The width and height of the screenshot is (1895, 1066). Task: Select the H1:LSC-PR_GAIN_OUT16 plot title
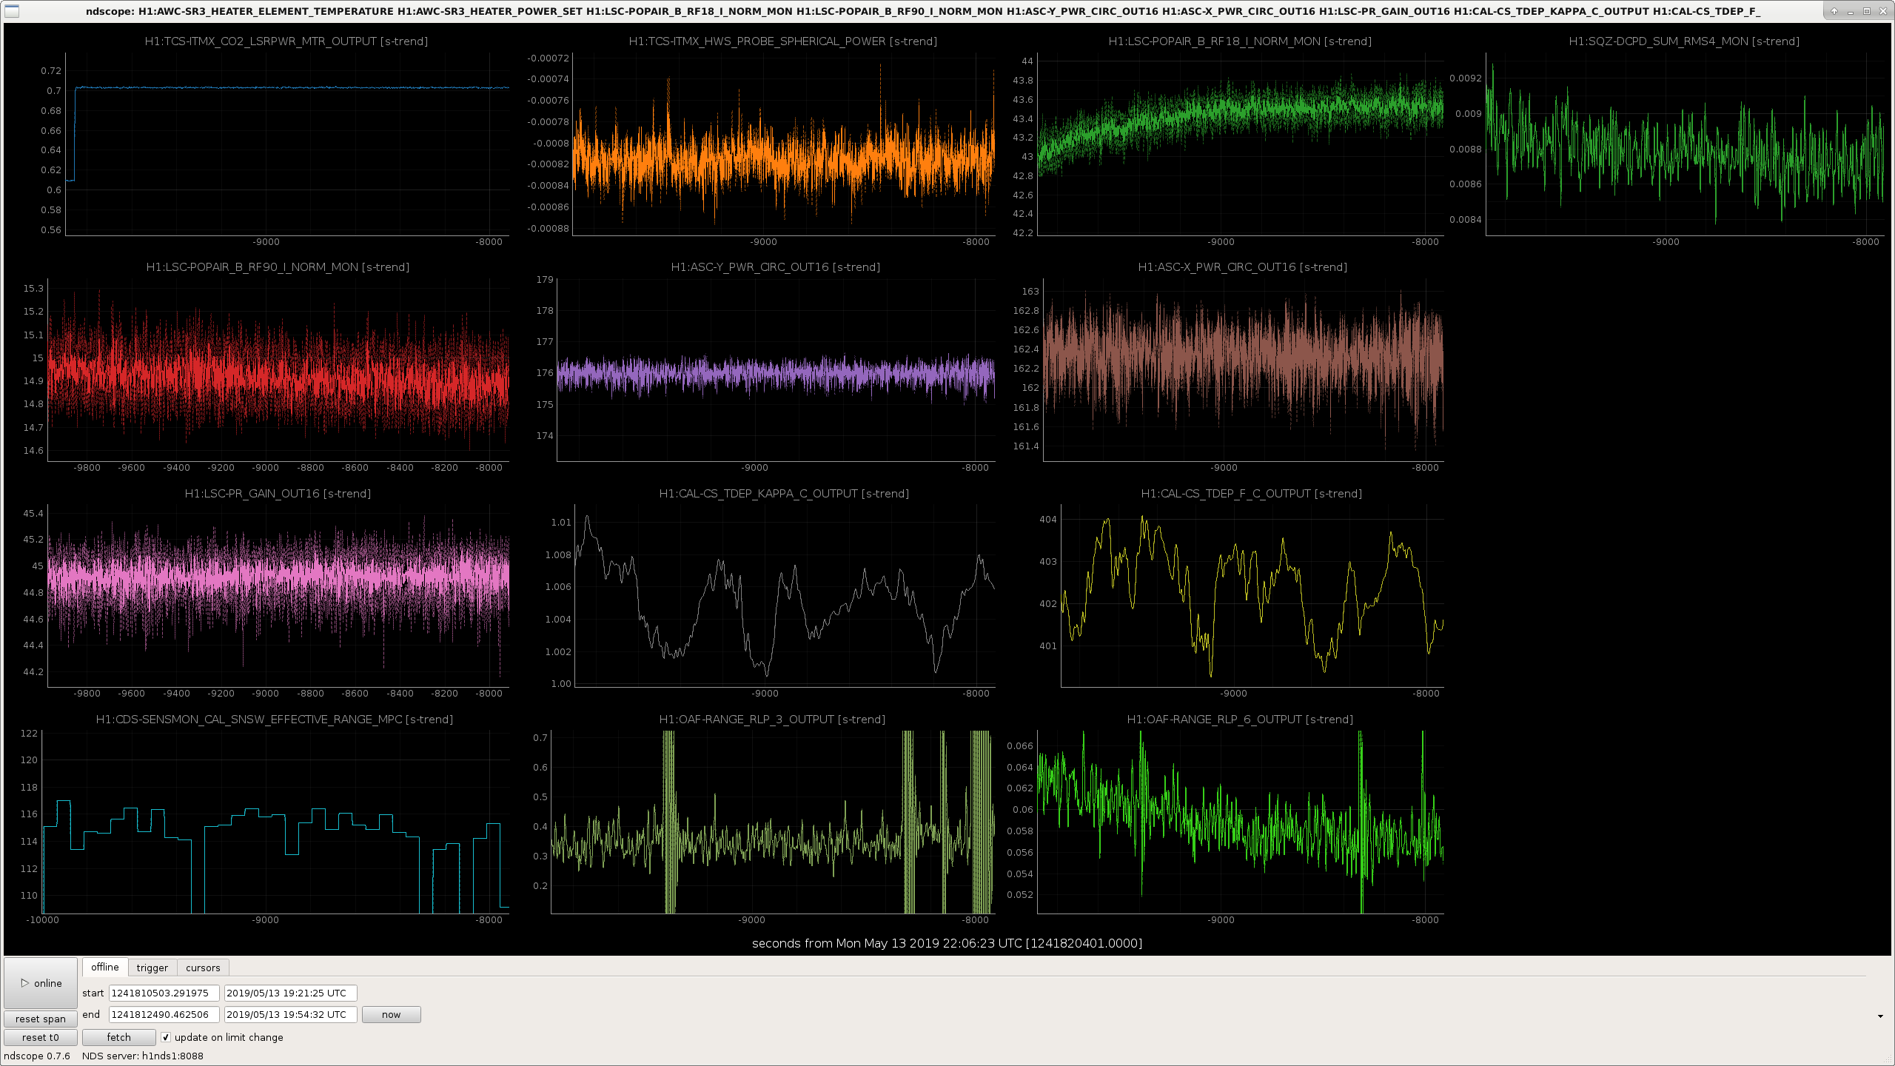(x=278, y=494)
